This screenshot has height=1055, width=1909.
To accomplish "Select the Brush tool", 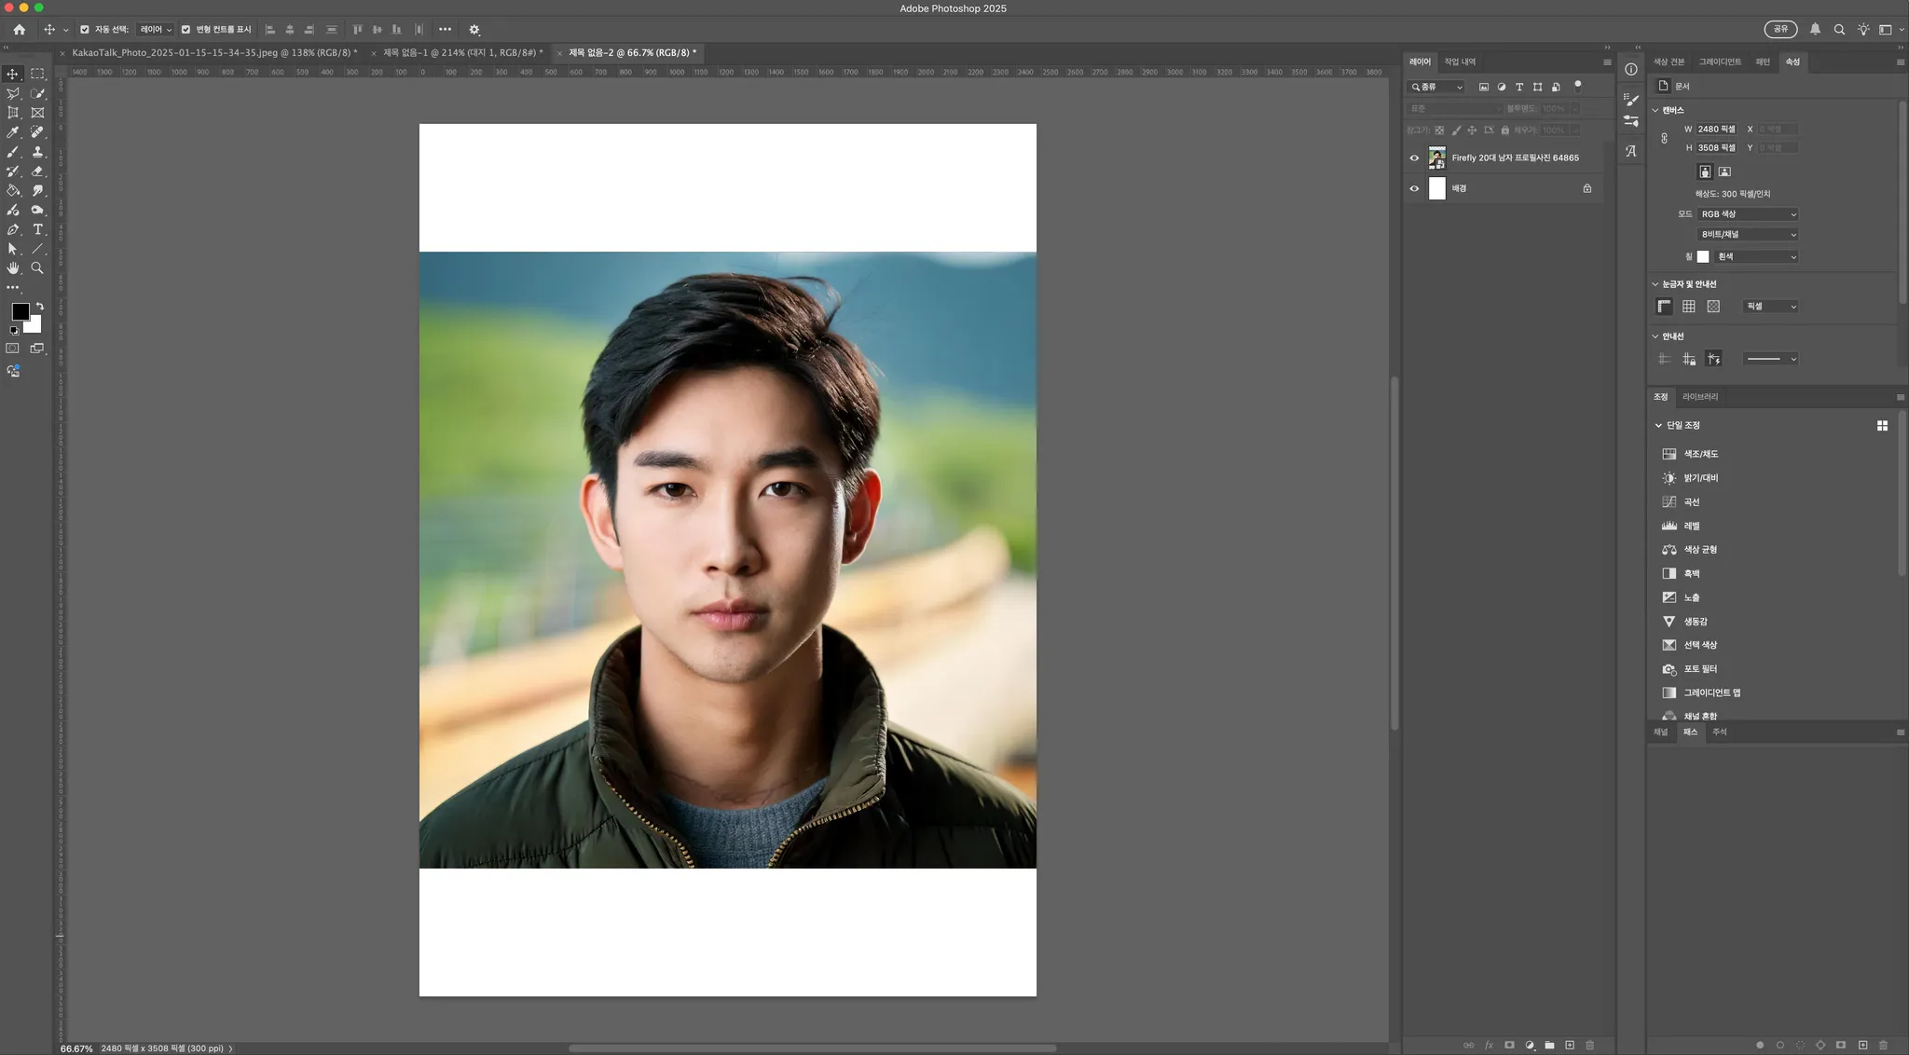I will [13, 152].
